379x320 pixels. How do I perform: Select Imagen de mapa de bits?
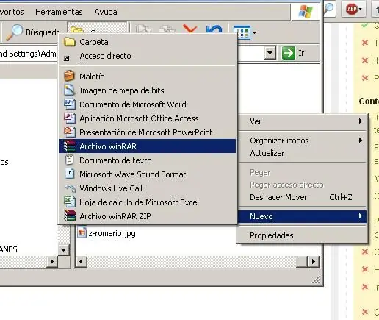[x=148, y=90]
